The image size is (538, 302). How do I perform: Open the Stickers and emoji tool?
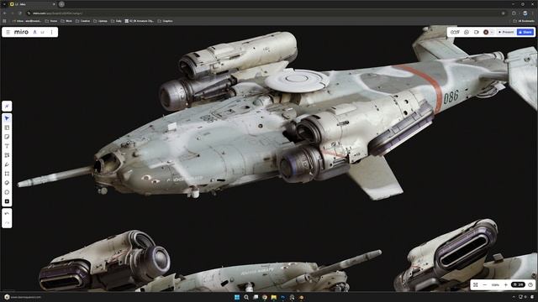[x=7, y=183]
